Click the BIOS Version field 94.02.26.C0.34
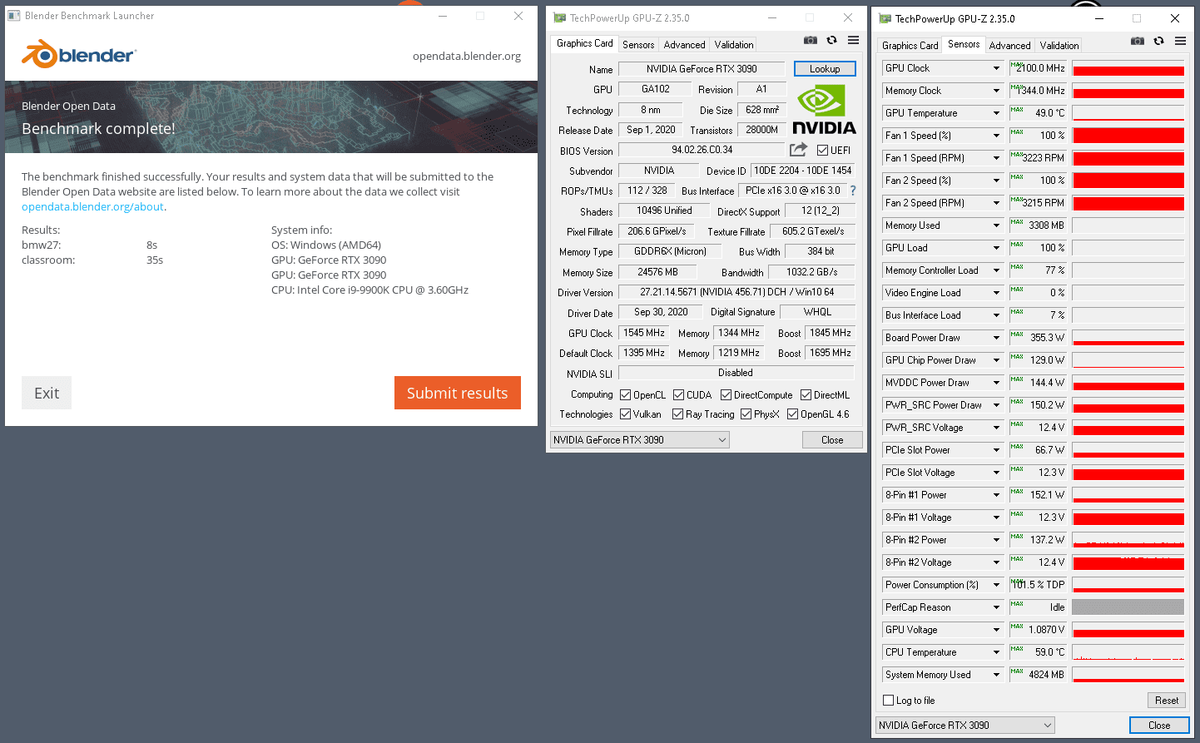Image resolution: width=1200 pixels, height=743 pixels. [702, 150]
